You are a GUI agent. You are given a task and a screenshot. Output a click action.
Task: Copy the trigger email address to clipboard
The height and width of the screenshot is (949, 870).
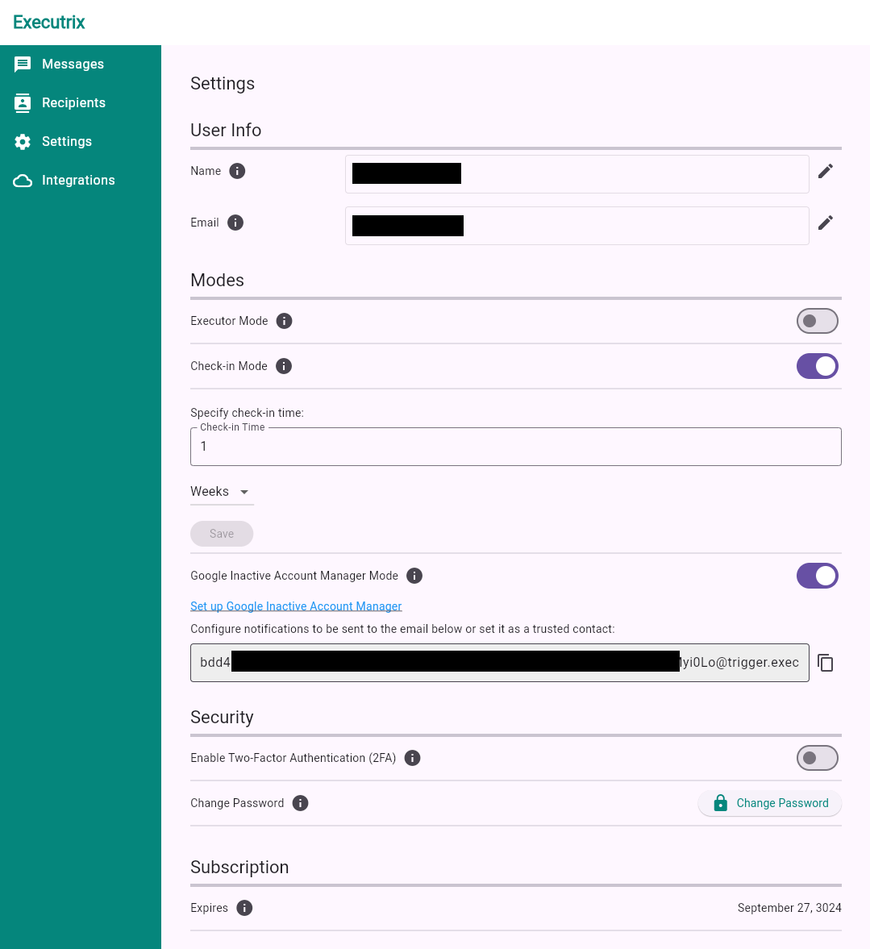[x=825, y=663]
